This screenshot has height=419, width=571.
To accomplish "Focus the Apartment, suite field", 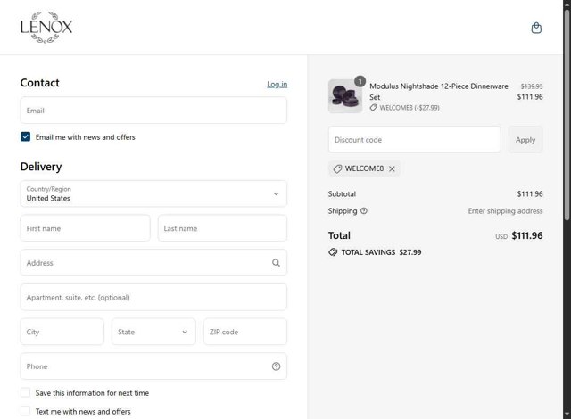I will [x=153, y=297].
